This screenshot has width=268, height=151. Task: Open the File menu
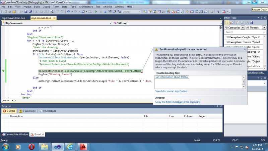click(x=3, y=7)
